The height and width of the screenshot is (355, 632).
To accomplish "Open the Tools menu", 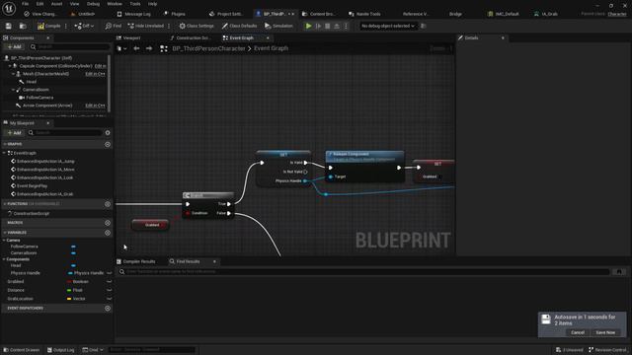I will pyautogui.click(x=135, y=4).
